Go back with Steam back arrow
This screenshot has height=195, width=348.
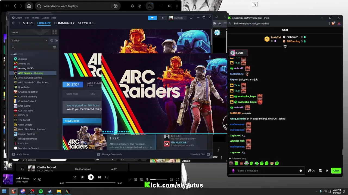pyautogui.click(x=13, y=23)
